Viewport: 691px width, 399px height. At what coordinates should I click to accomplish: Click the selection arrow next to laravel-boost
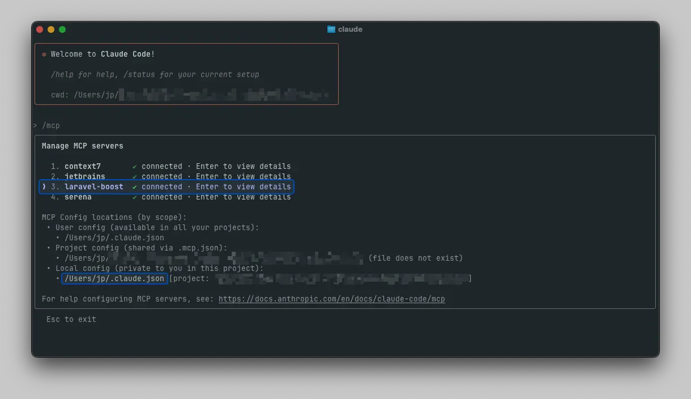click(44, 186)
